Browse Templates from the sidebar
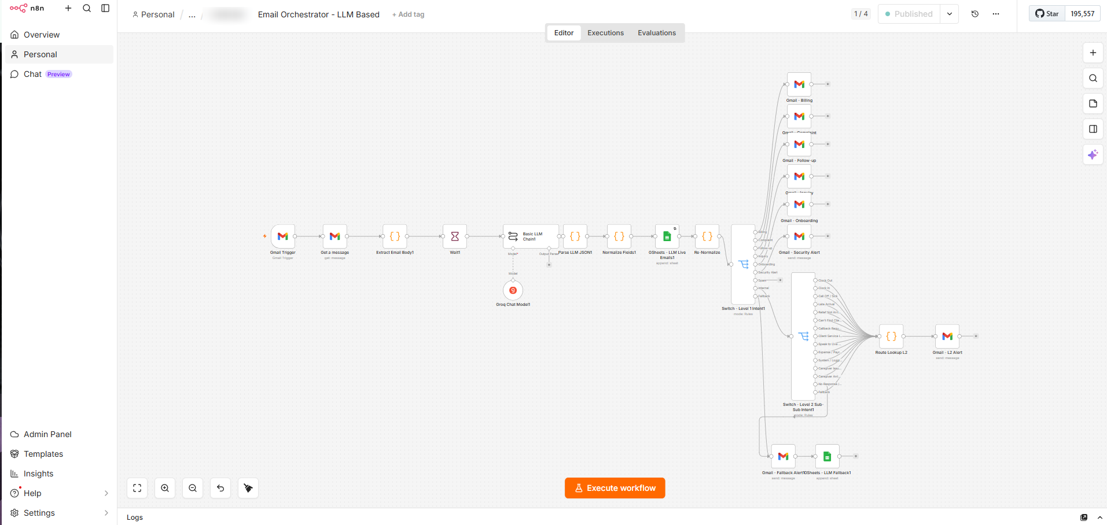This screenshot has width=1107, height=525. point(59,454)
